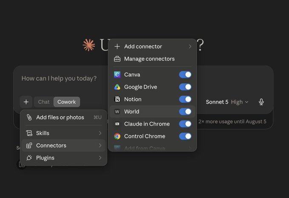
Task: Expand the Connectors submenu arrow
Action: pos(100,146)
